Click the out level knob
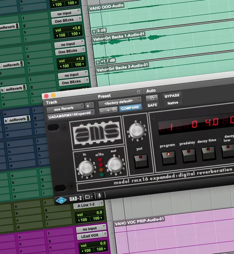The height and width of the screenshot is (254, 234). point(114,165)
